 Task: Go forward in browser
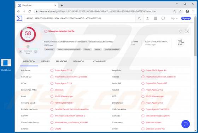[24, 11]
